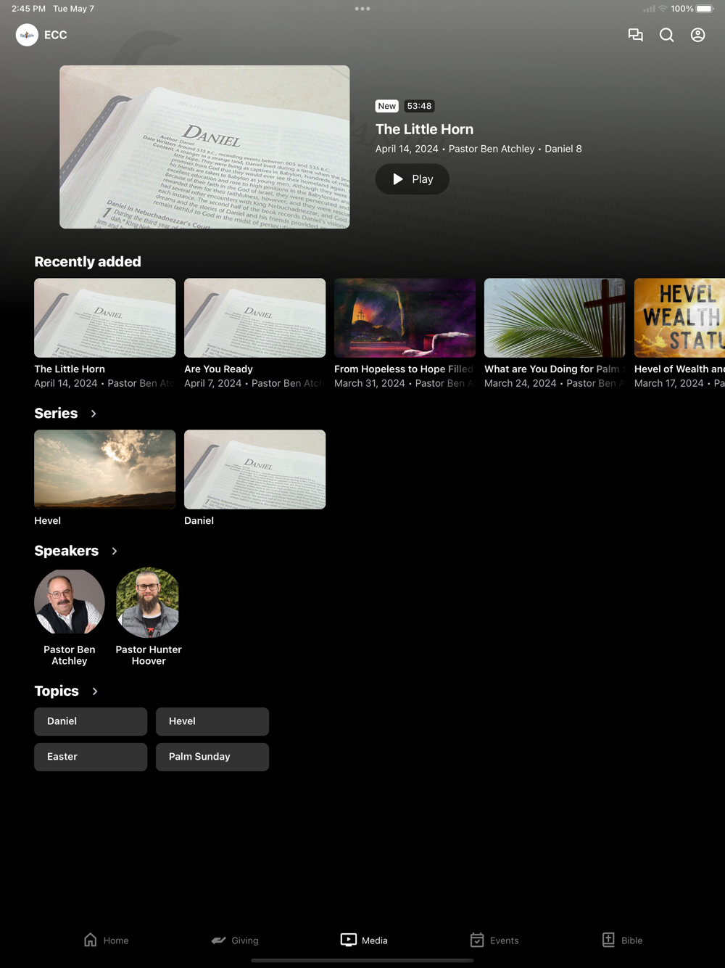
Task: Expand the Series section chevron
Action: (94, 414)
